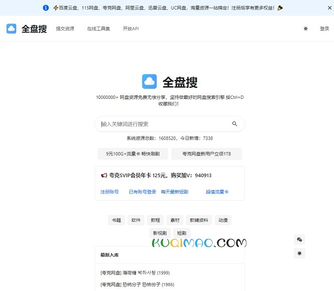Image resolution: width=334 pixels, height=291 pixels.
Task: Click the 系统资源总数 statistics text
Action: pos(170,138)
